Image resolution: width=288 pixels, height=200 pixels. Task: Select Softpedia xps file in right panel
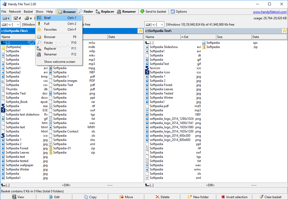click(x=230, y=43)
